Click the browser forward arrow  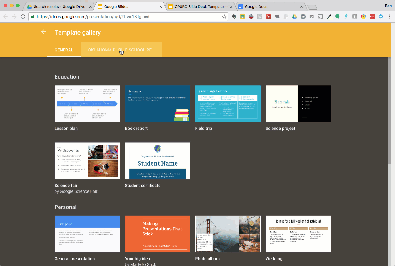[x=14, y=17]
